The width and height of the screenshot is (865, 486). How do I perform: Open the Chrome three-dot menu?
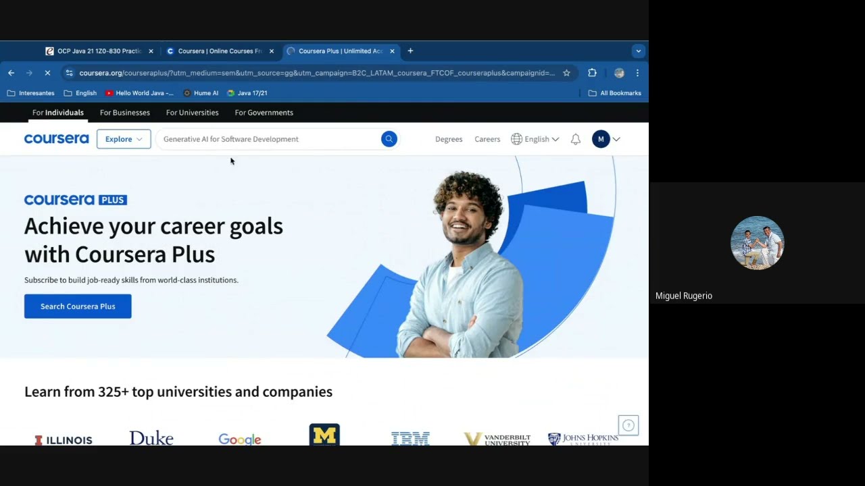(x=637, y=73)
